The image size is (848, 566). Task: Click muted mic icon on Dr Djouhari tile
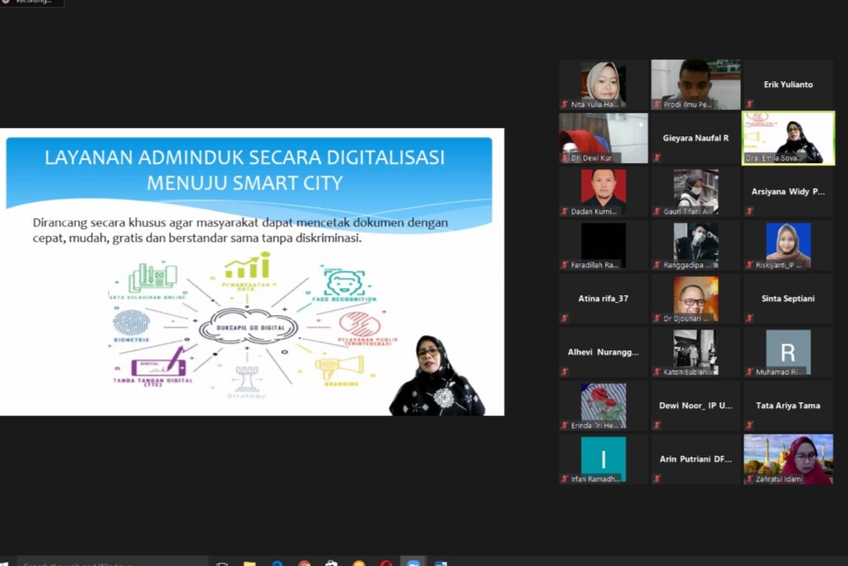click(657, 319)
